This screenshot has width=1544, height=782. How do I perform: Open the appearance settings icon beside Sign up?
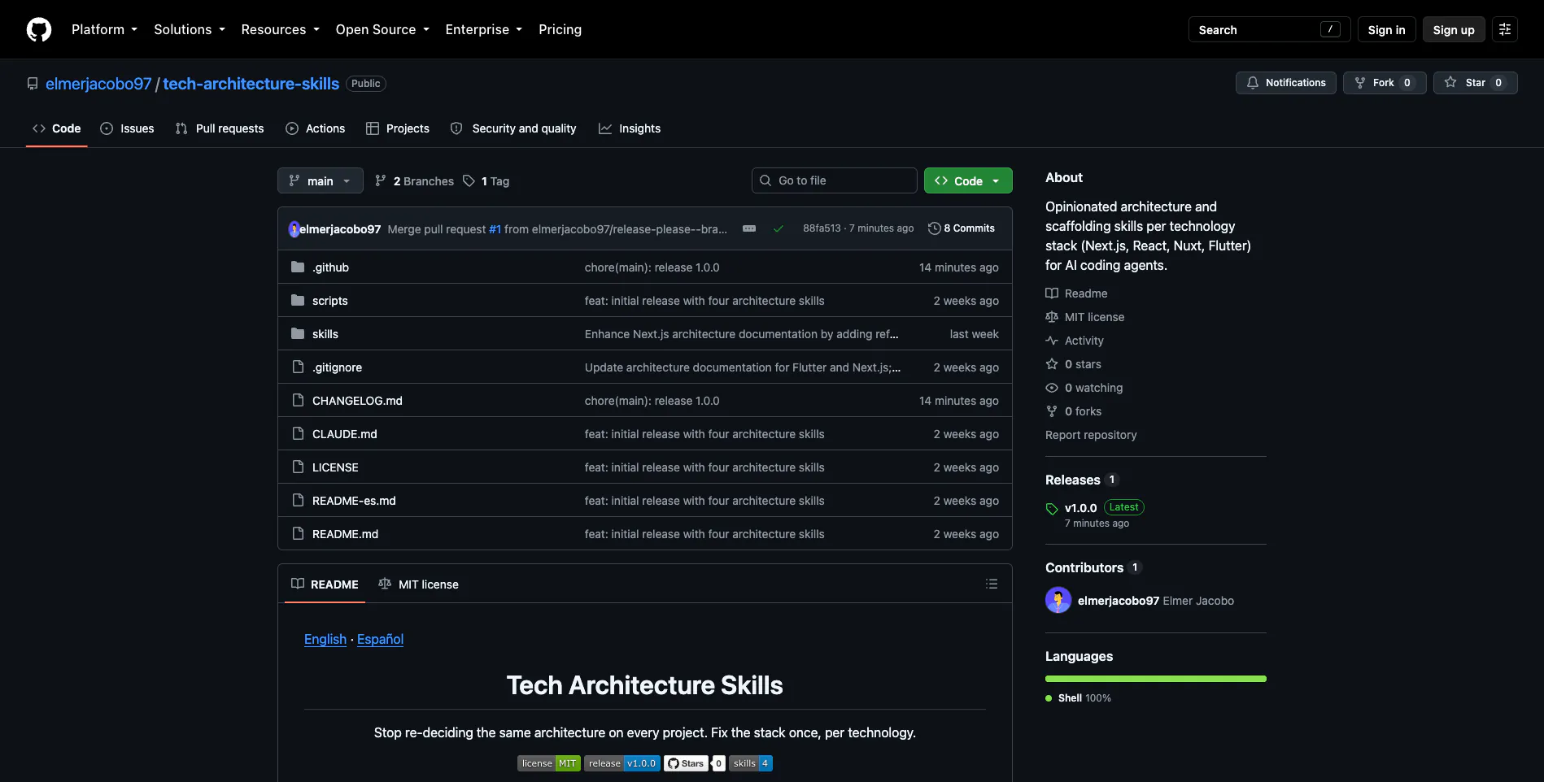1505,29
